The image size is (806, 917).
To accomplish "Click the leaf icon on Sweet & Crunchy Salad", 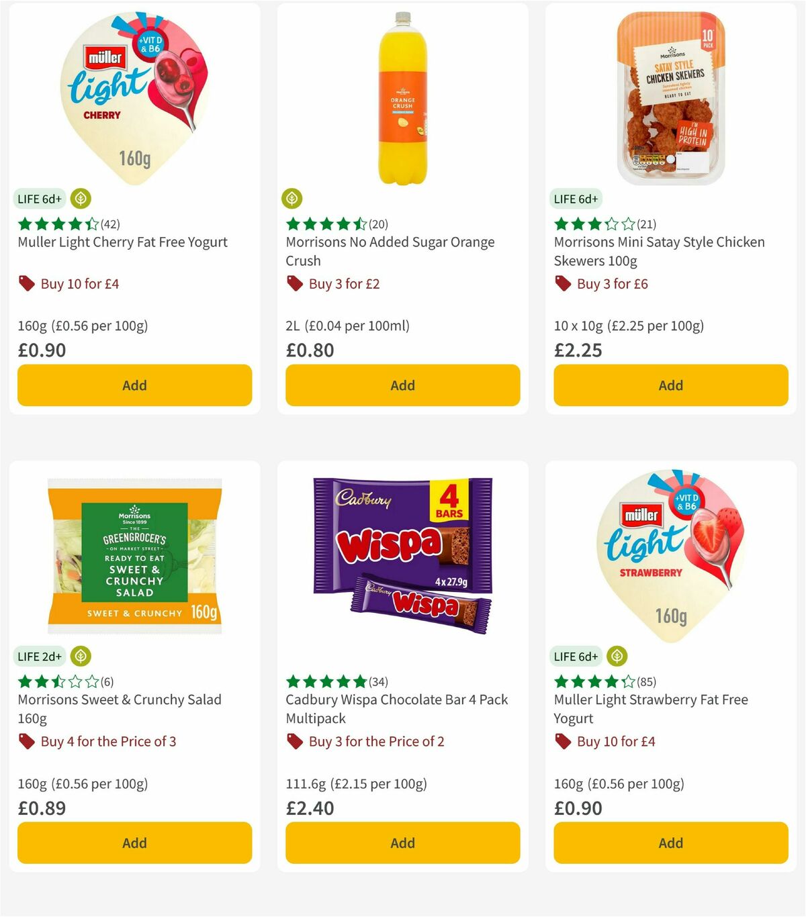I will (81, 656).
